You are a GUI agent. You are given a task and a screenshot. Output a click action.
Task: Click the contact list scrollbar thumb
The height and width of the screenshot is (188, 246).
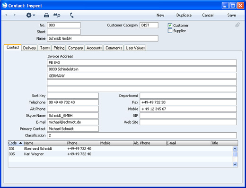(x=235, y=154)
